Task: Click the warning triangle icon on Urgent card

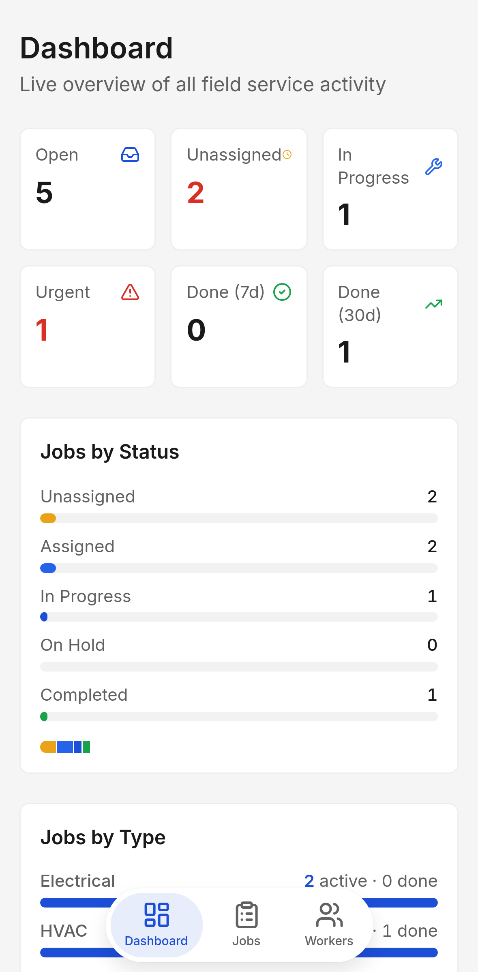Action: (130, 292)
